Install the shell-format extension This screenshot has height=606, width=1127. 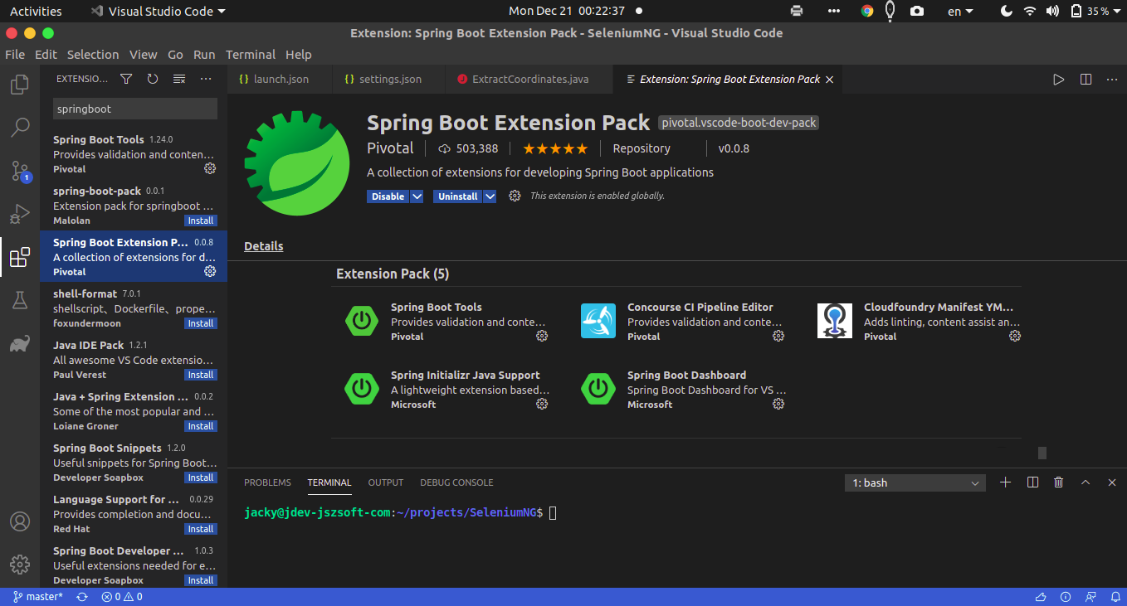(201, 323)
